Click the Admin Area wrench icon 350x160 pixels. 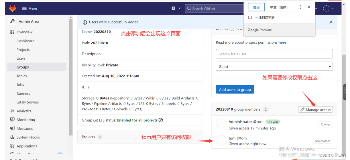pyautogui.click(x=12, y=21)
